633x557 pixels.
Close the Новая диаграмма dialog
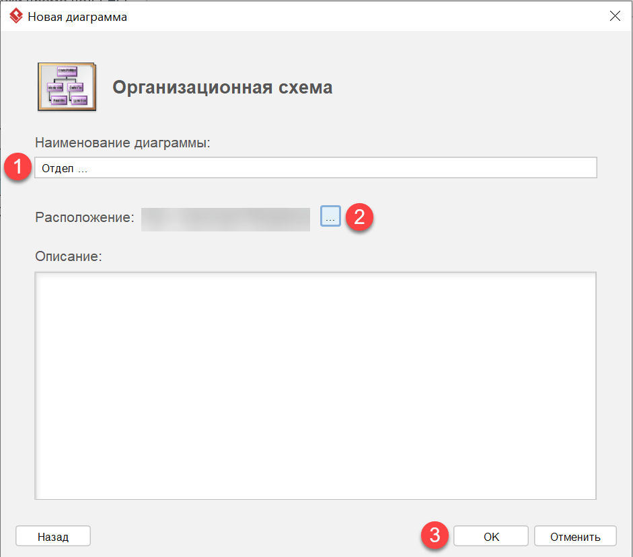pos(615,15)
